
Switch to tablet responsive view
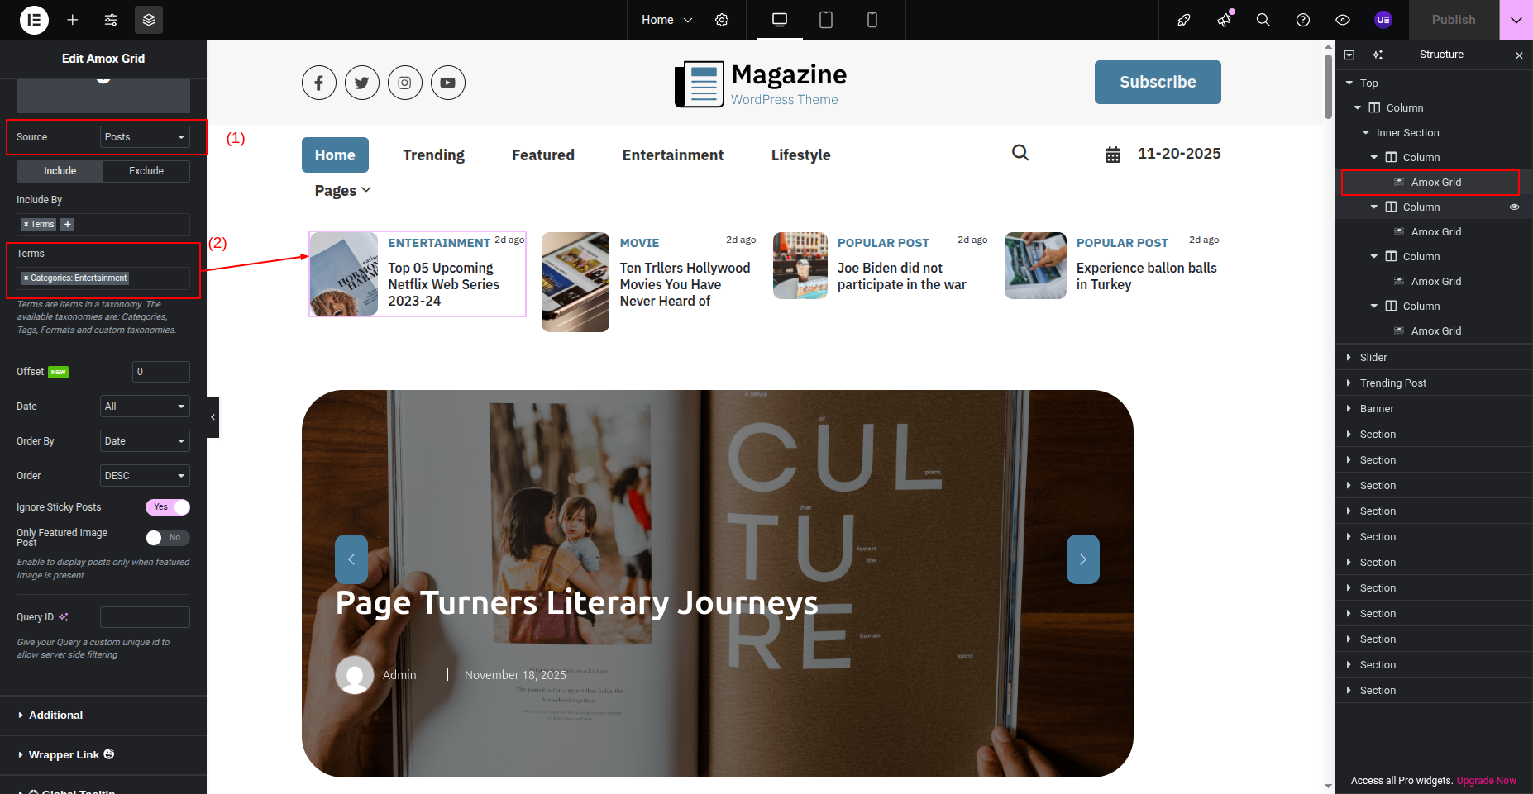[825, 20]
